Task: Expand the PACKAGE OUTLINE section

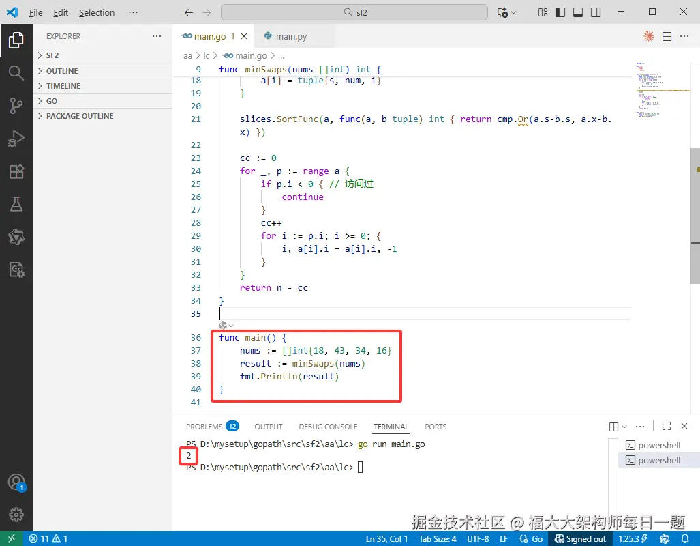Action: (x=103, y=116)
